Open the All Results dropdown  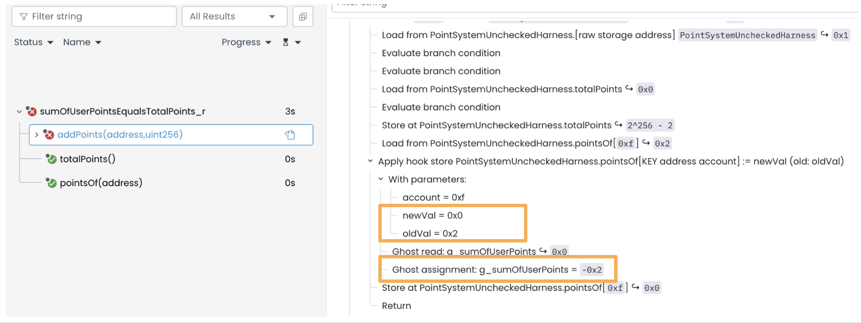pyautogui.click(x=234, y=17)
